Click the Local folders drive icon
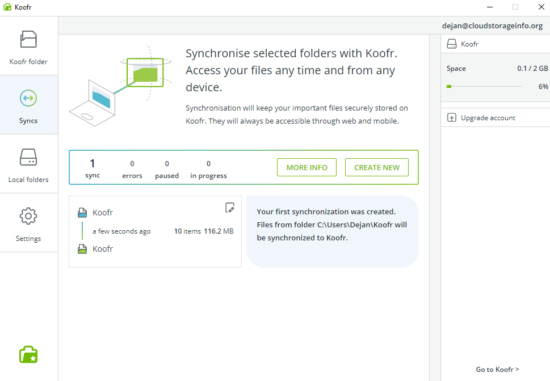Viewport: 550px width, 381px height. [x=28, y=157]
